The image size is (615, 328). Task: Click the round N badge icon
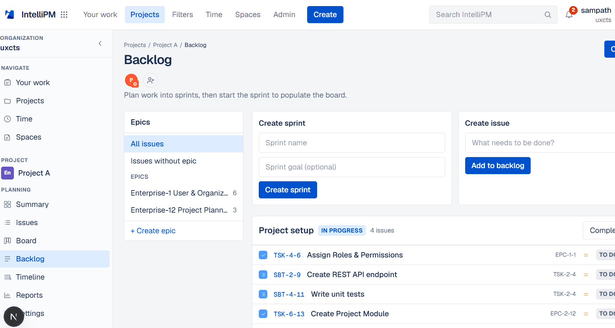tap(14, 317)
